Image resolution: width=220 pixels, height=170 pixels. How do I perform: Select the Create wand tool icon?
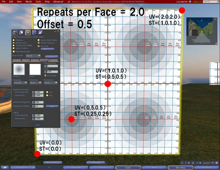point(34,32)
